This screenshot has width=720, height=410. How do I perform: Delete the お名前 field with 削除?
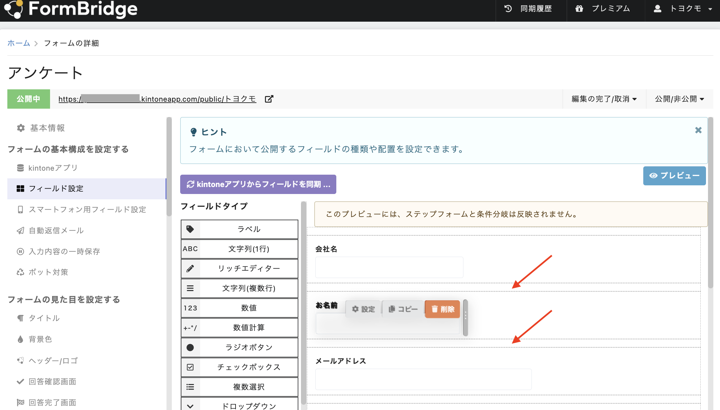(442, 309)
